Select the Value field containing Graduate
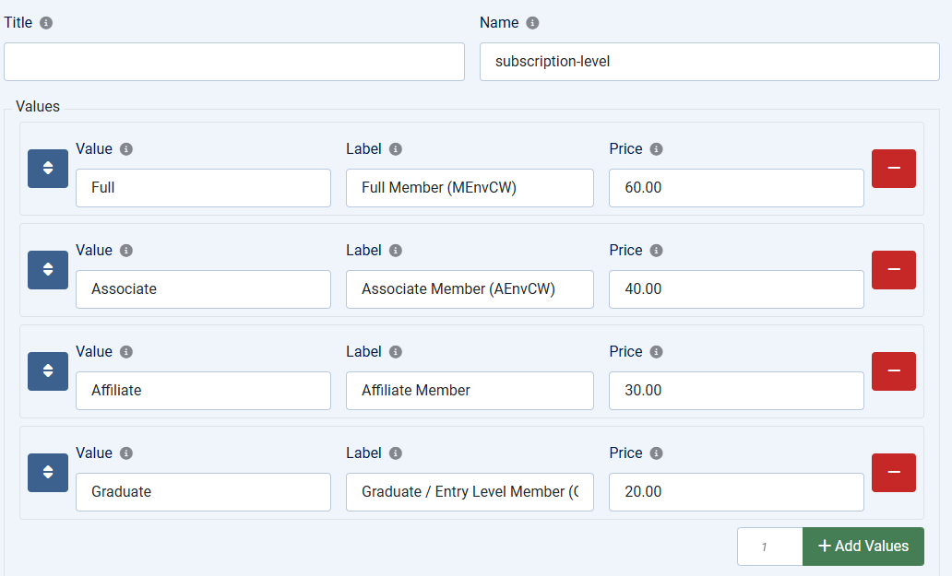 203,492
